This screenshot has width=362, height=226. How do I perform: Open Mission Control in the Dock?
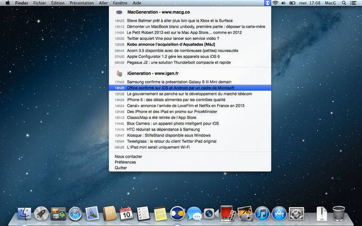point(58,213)
